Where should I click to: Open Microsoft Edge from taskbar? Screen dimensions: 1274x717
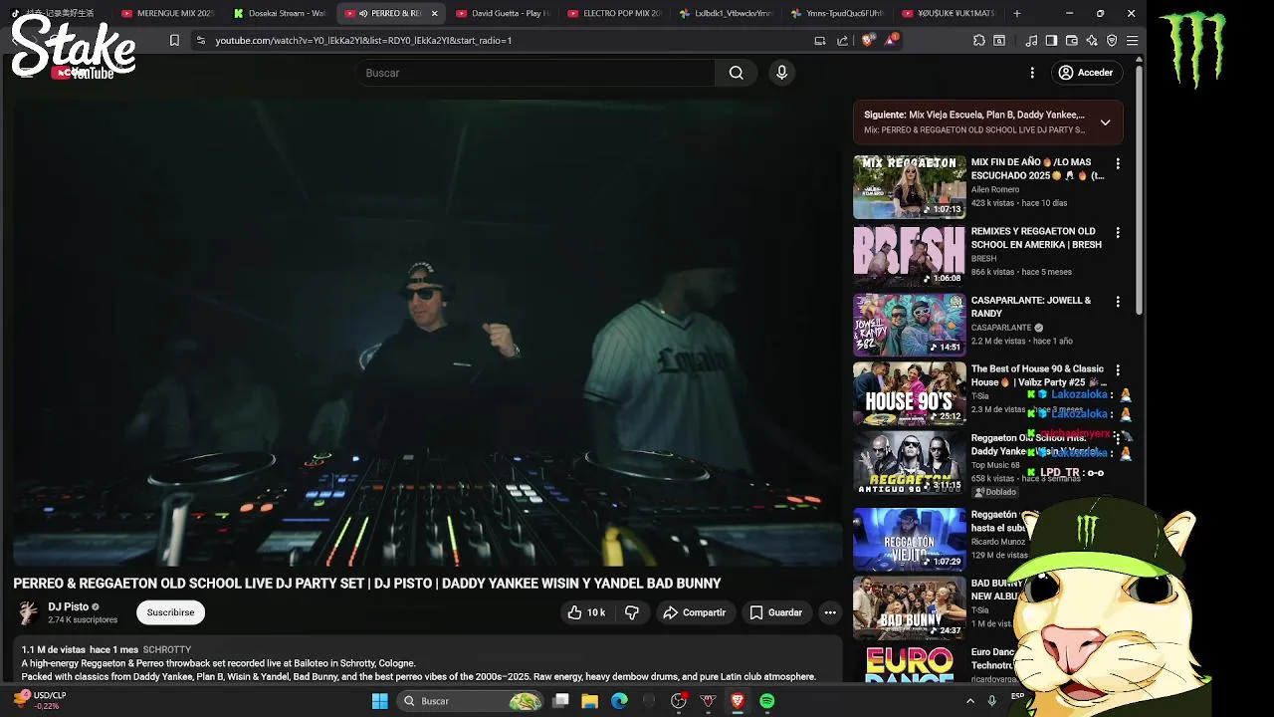619,701
